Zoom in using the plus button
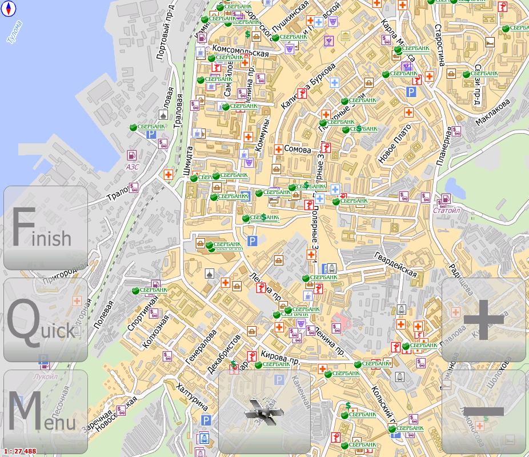The image size is (529, 457). point(483,320)
